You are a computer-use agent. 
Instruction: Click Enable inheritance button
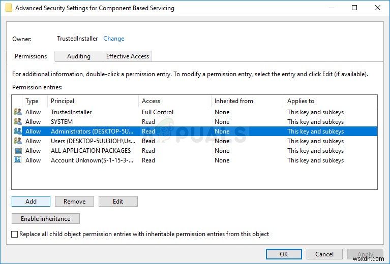[x=46, y=219]
